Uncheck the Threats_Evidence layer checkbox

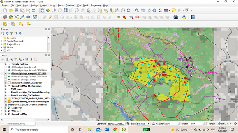[6, 64]
